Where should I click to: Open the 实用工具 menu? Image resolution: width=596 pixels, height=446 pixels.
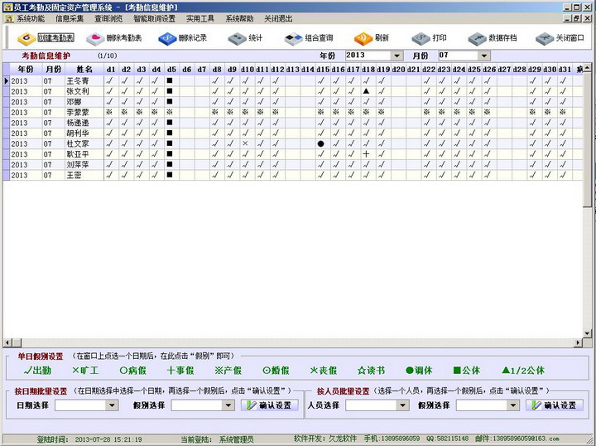[x=200, y=18]
